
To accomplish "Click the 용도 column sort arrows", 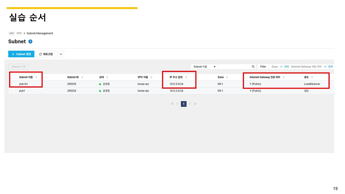I will [x=312, y=77].
